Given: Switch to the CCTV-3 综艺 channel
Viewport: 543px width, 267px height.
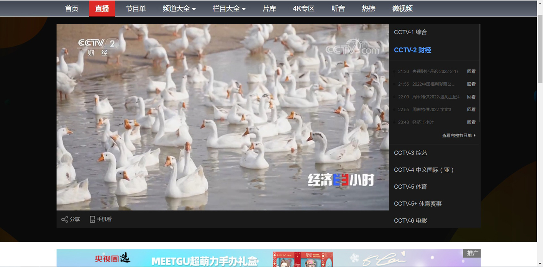Looking at the screenshot, I should (410, 153).
